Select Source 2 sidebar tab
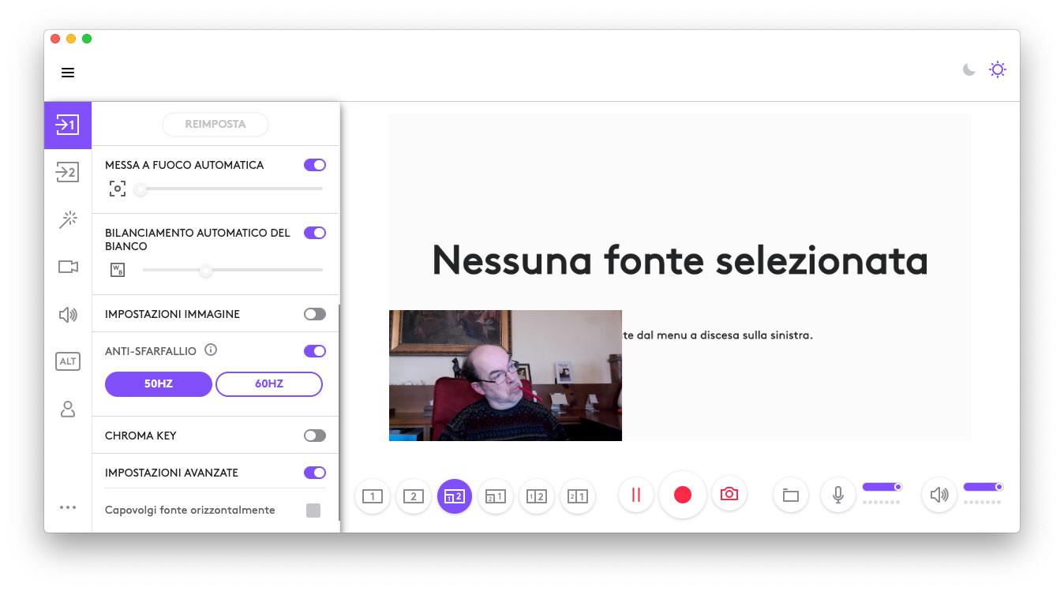1064x591 pixels. click(x=68, y=171)
